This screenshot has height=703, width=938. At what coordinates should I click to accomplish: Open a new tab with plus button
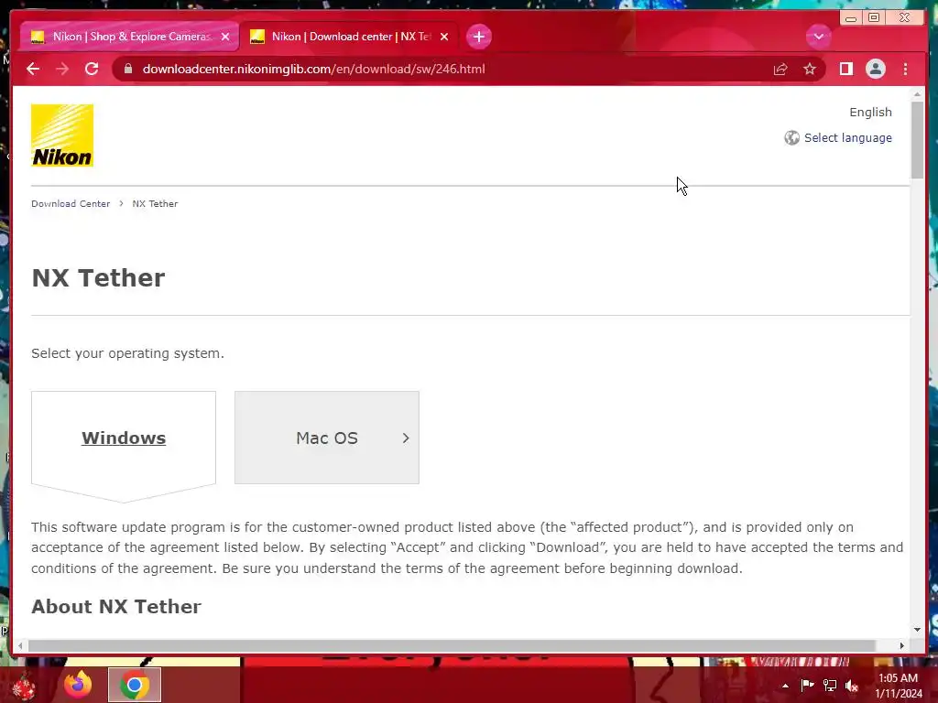pyautogui.click(x=478, y=37)
